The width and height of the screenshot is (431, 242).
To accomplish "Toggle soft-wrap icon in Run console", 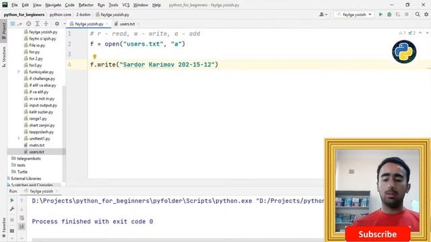I will (22, 218).
